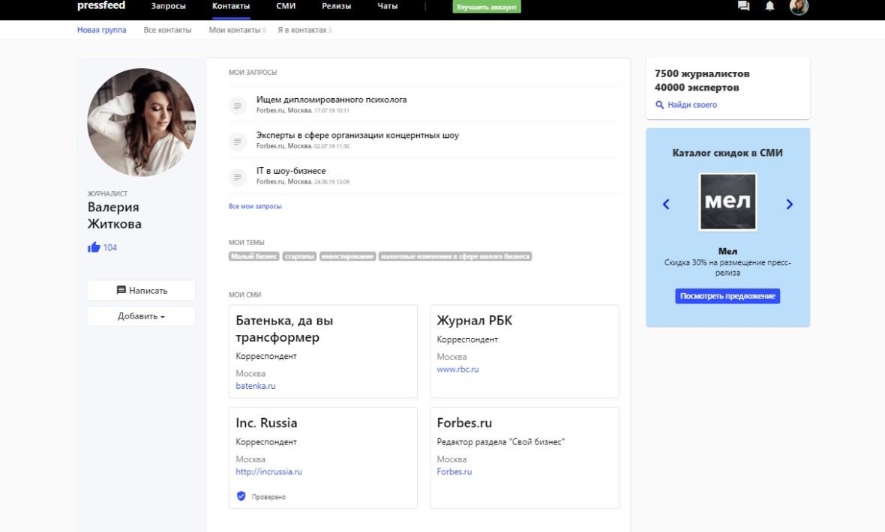Open the user avatar in top bar
Screen dimensions: 885x532
799,6
